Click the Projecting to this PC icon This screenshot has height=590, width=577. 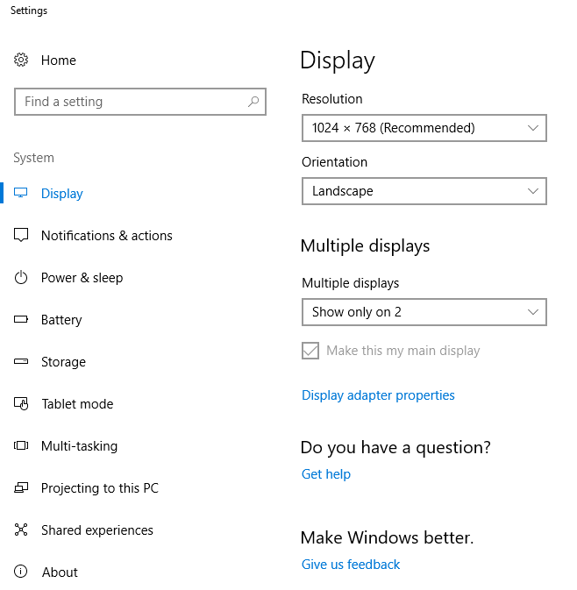[21, 488]
